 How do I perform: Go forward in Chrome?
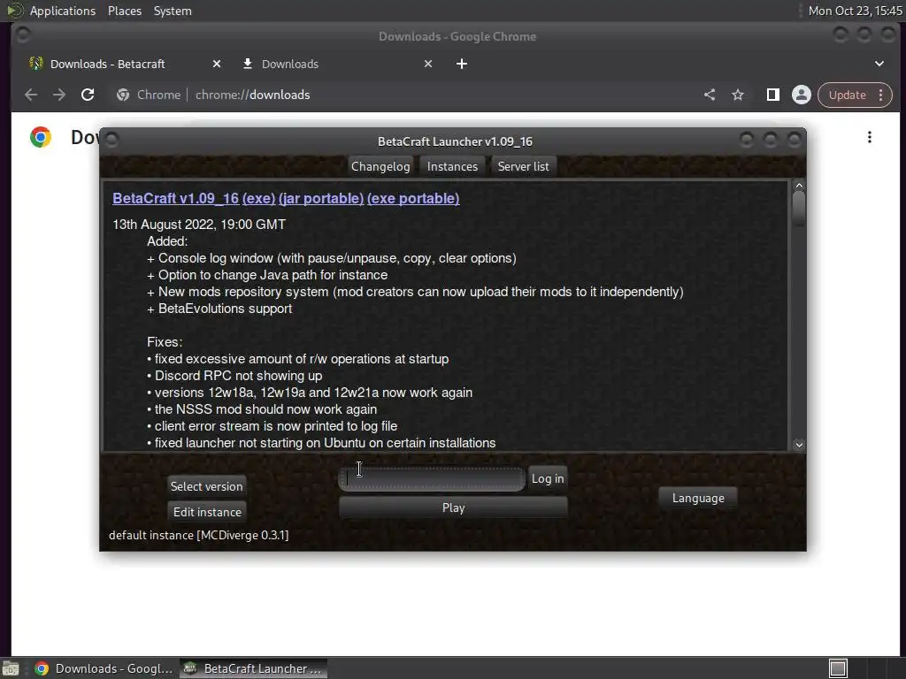pos(59,95)
